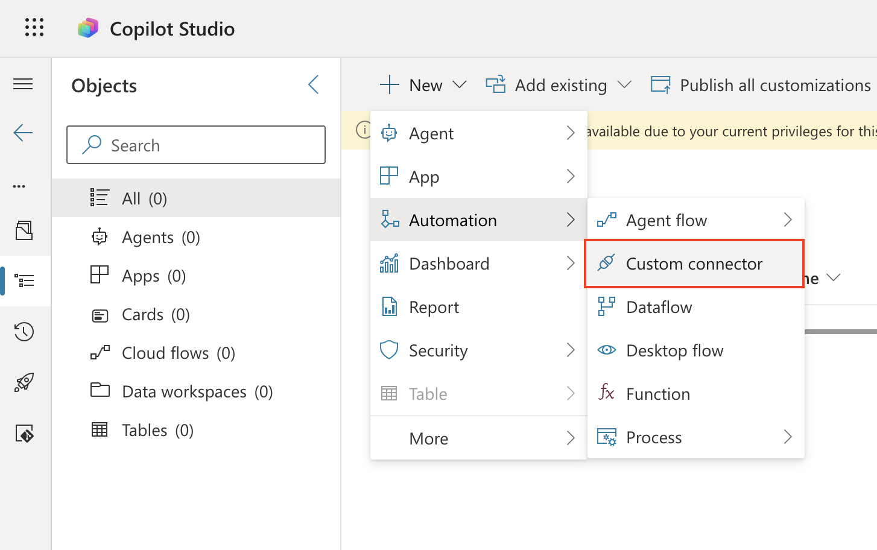
Task: Click the Copilot Studio logo icon
Action: 88,28
